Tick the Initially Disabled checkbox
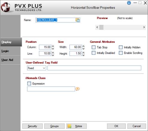 coord(93,53)
